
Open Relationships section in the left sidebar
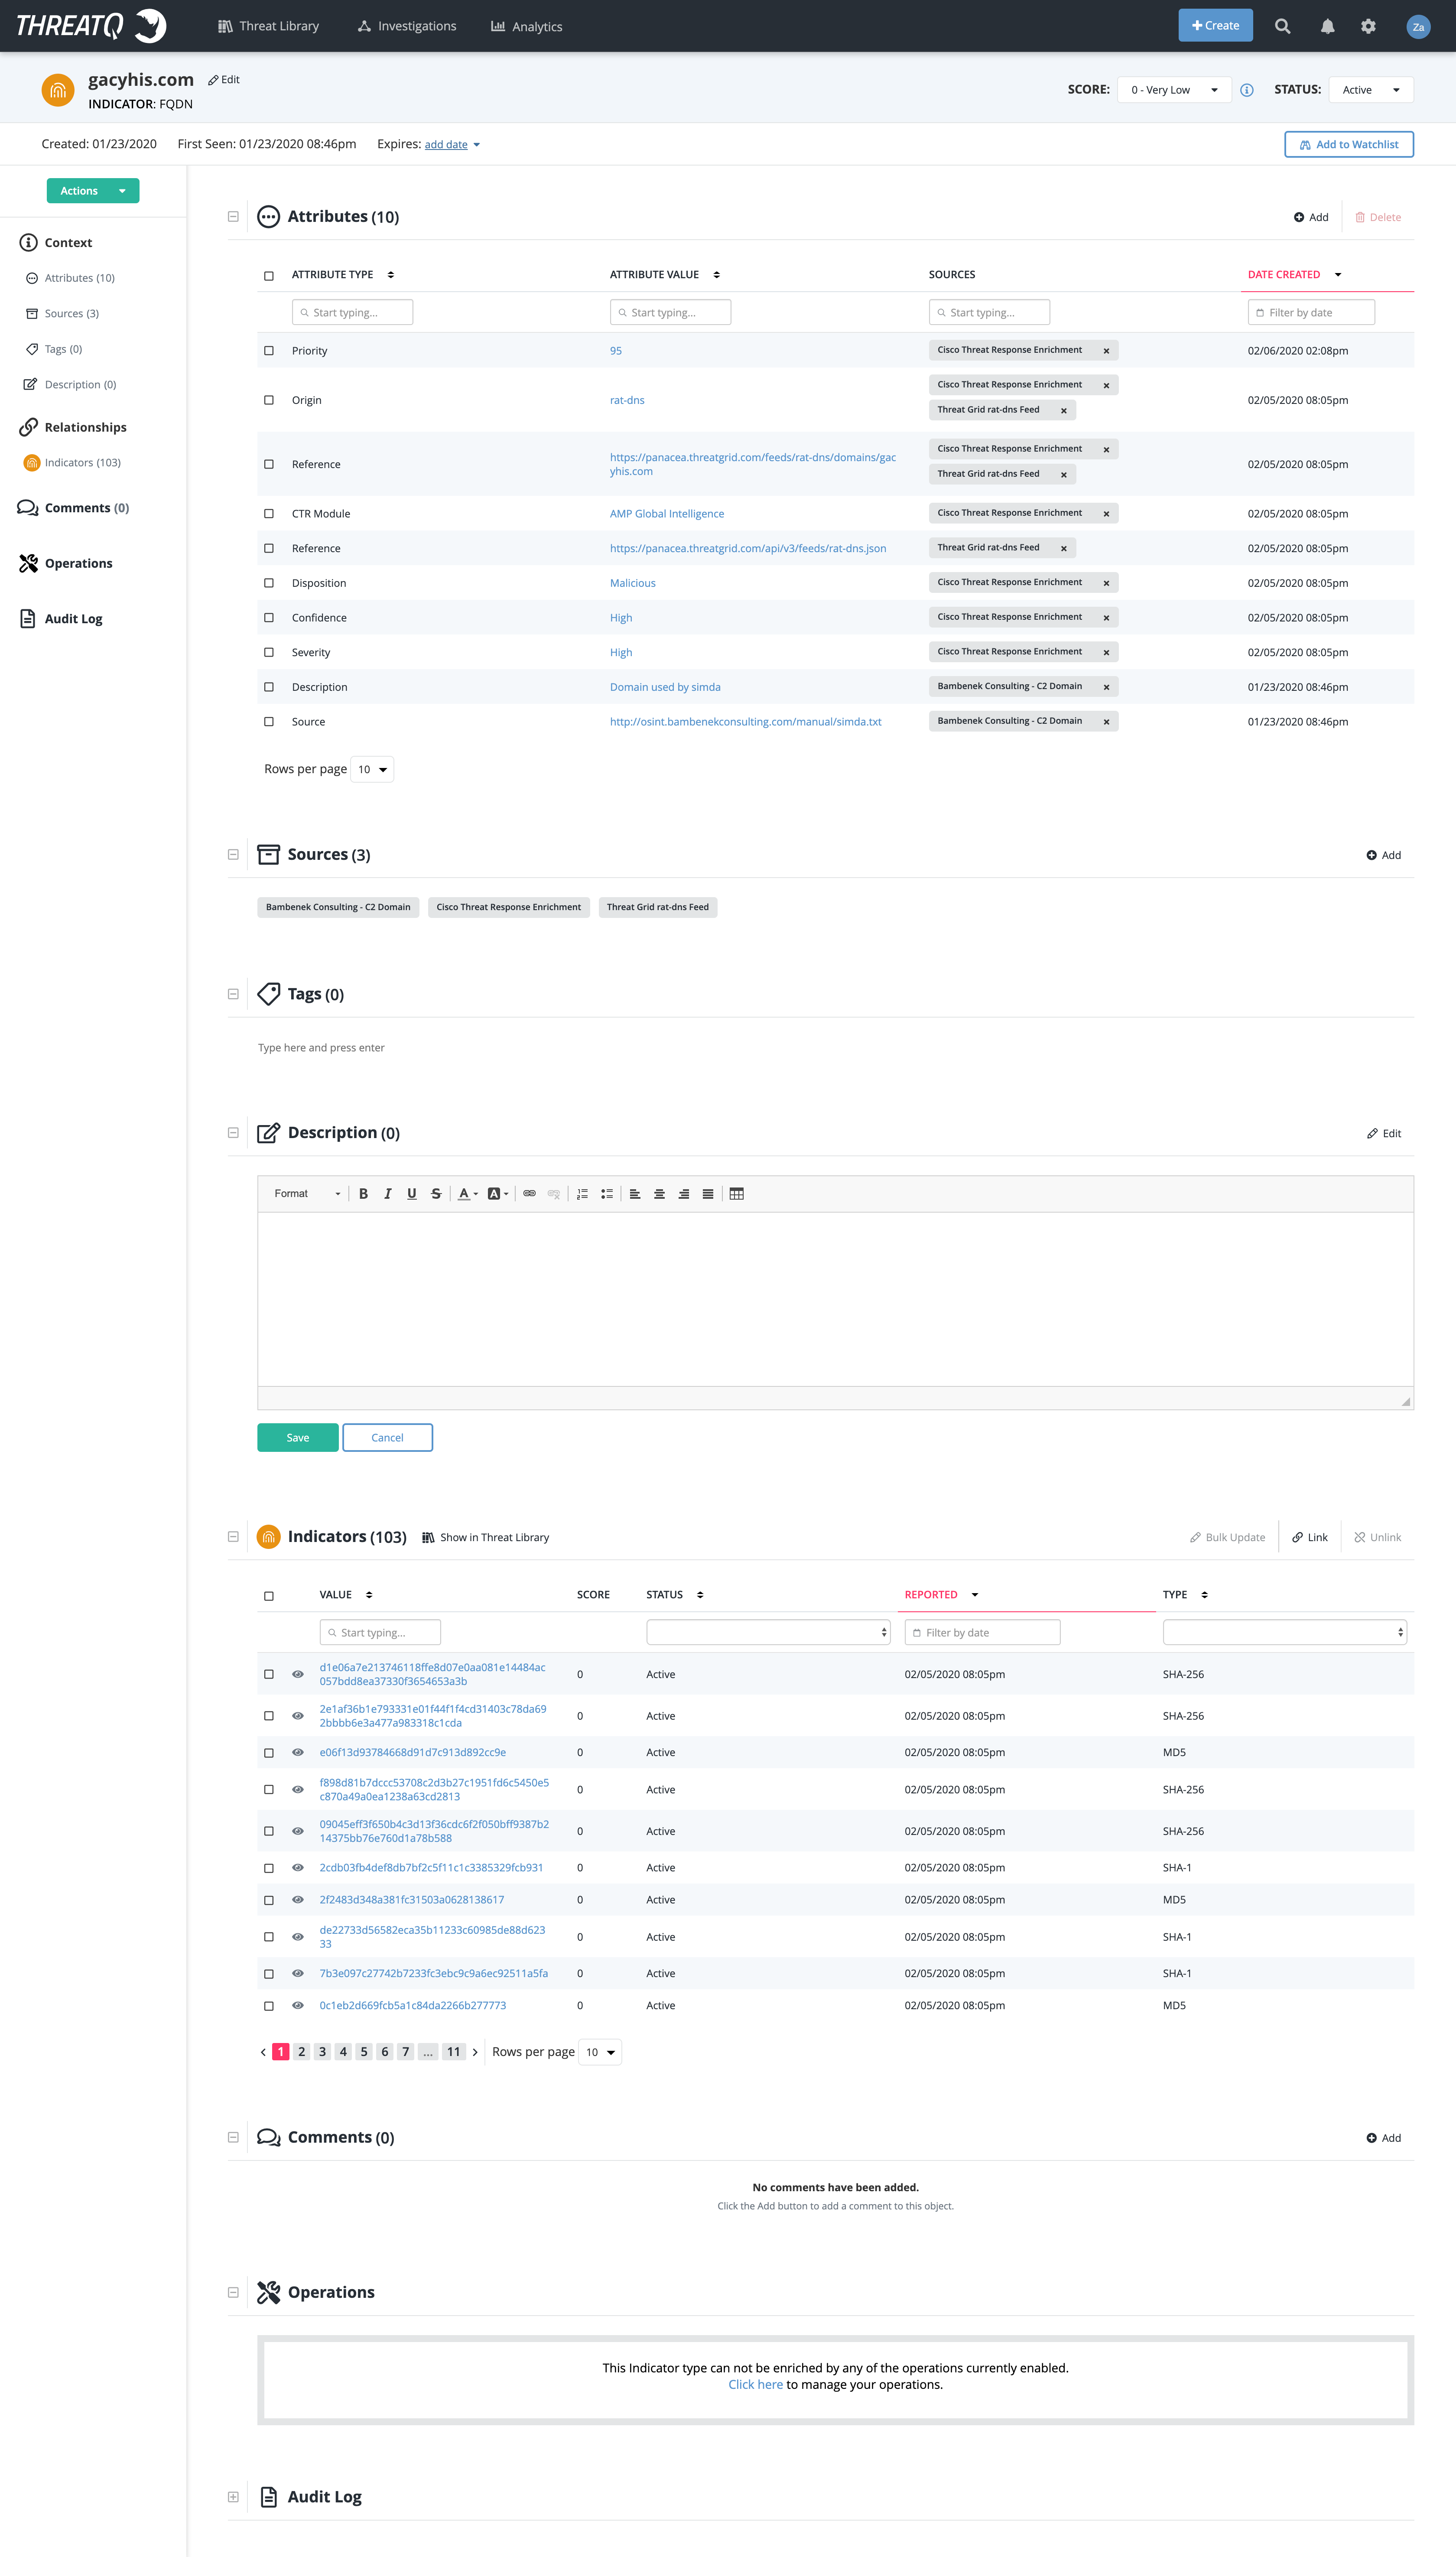(x=84, y=427)
